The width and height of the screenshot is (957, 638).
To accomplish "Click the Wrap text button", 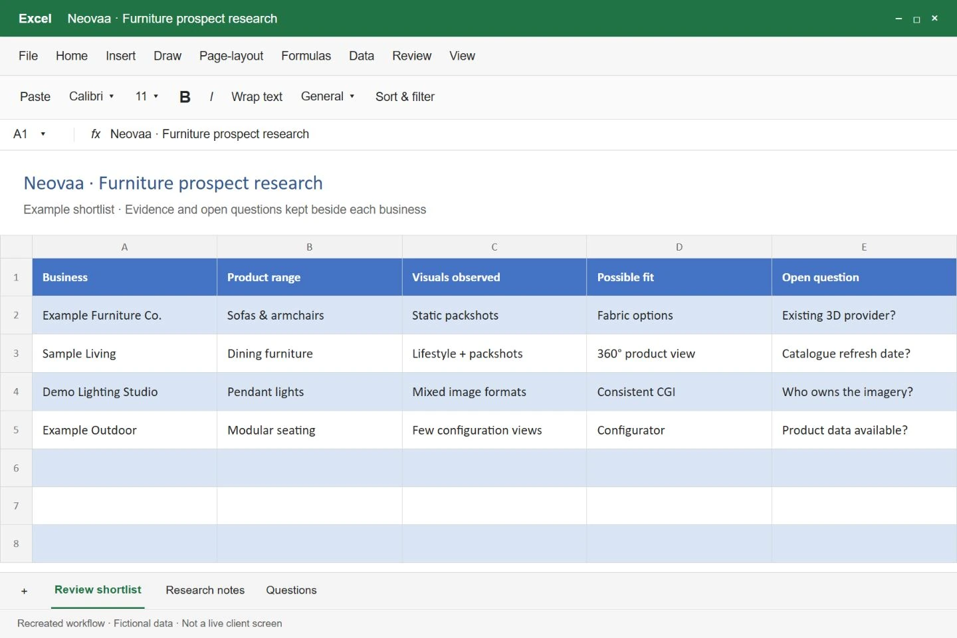I will [257, 97].
